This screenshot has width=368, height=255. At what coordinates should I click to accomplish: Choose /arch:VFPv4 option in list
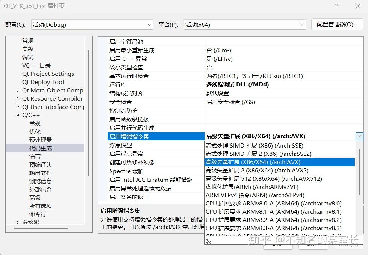pyautogui.click(x=280, y=195)
